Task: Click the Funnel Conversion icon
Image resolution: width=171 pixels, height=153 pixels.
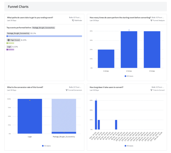Action: tap(67, 90)
